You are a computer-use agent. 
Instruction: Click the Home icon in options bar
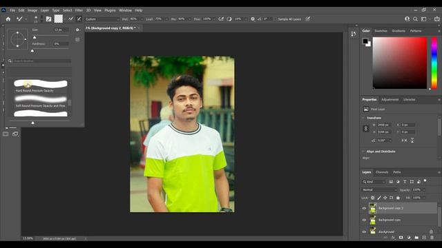tap(8, 19)
